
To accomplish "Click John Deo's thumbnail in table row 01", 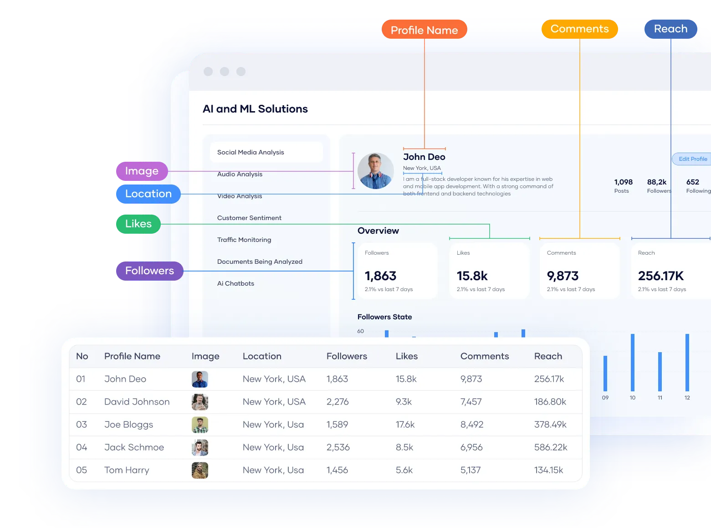I will click(x=199, y=379).
